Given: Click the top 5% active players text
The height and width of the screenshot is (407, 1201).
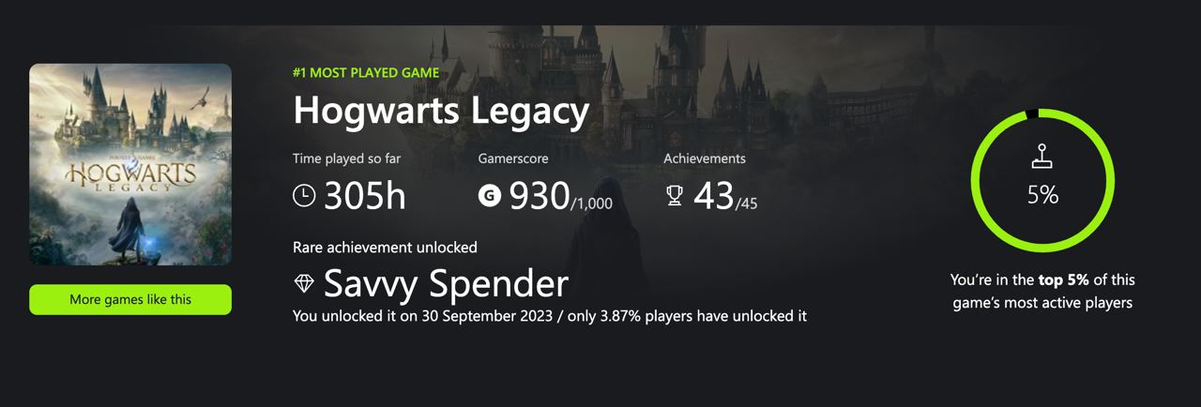Looking at the screenshot, I should (1042, 291).
